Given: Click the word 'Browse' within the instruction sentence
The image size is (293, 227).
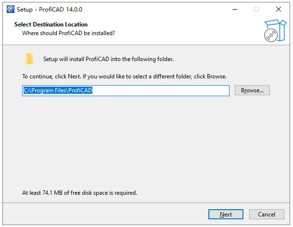Looking at the screenshot, I should 216,76.
